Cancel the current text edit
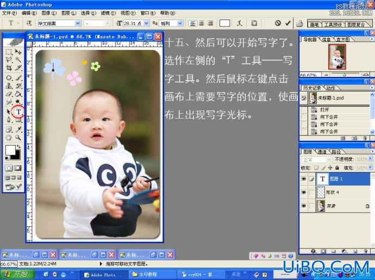 [278, 23]
